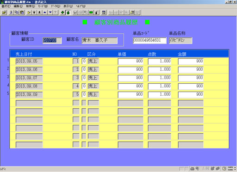Click the 点数 field in the 2013.09.08 row
Image resolution: width=237 pixels, height=172 pixels.
[x=160, y=86]
